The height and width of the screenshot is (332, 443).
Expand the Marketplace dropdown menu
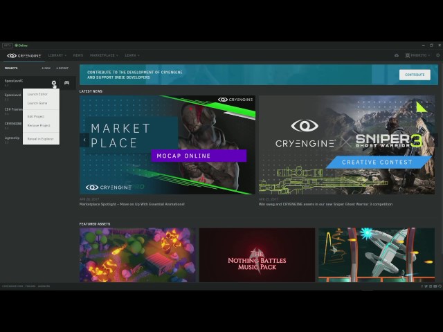pyautogui.click(x=104, y=55)
